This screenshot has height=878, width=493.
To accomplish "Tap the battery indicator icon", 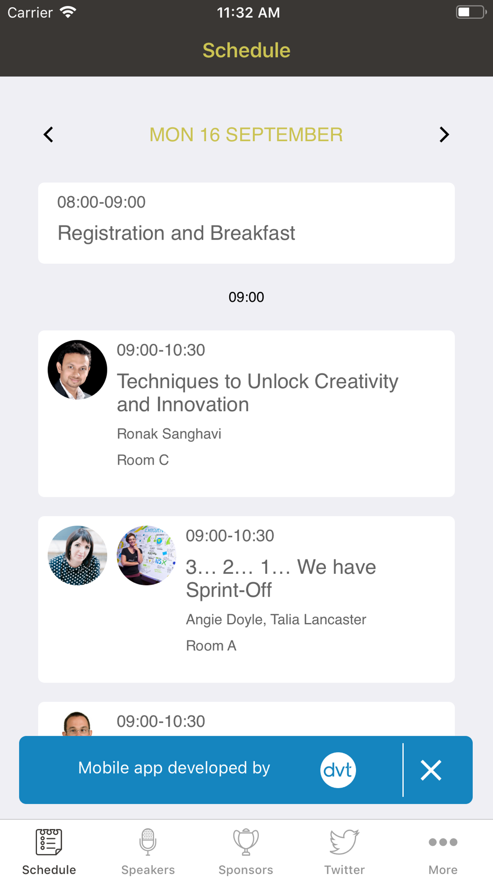I will click(471, 12).
